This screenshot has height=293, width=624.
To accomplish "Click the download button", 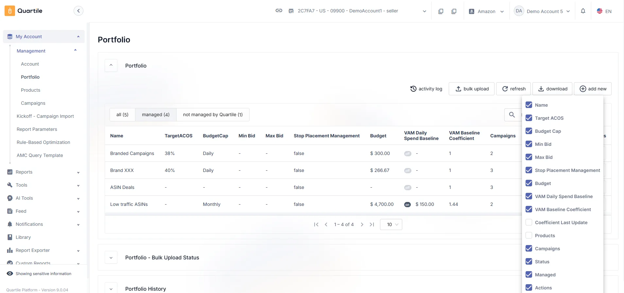I will tap(553, 89).
